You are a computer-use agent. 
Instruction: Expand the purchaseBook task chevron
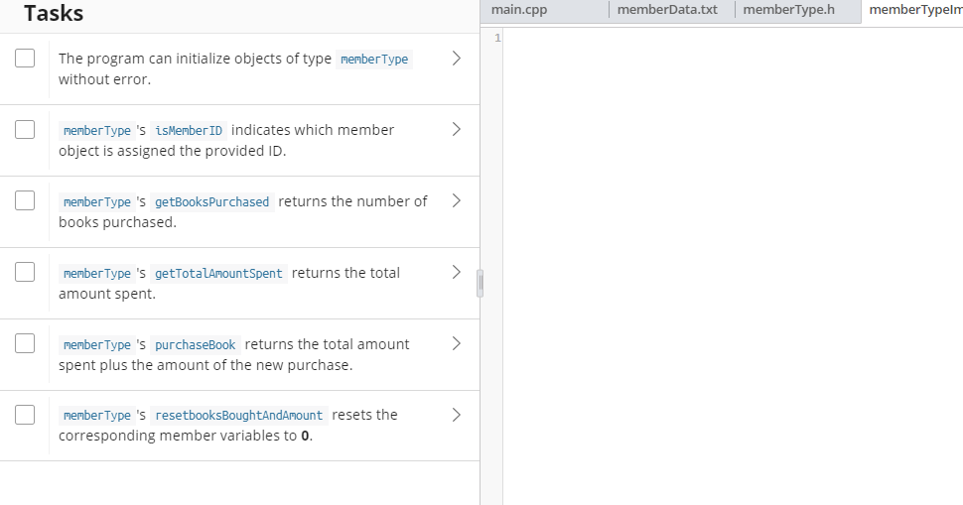tap(457, 343)
